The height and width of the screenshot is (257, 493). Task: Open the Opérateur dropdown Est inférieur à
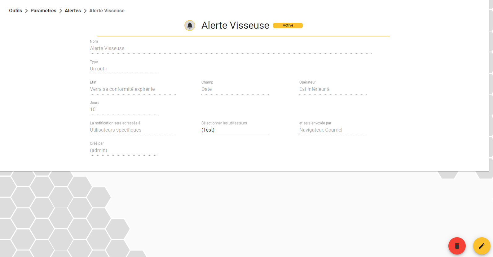(333, 89)
